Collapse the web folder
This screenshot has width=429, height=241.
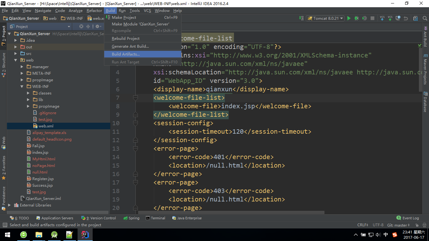[16, 60]
